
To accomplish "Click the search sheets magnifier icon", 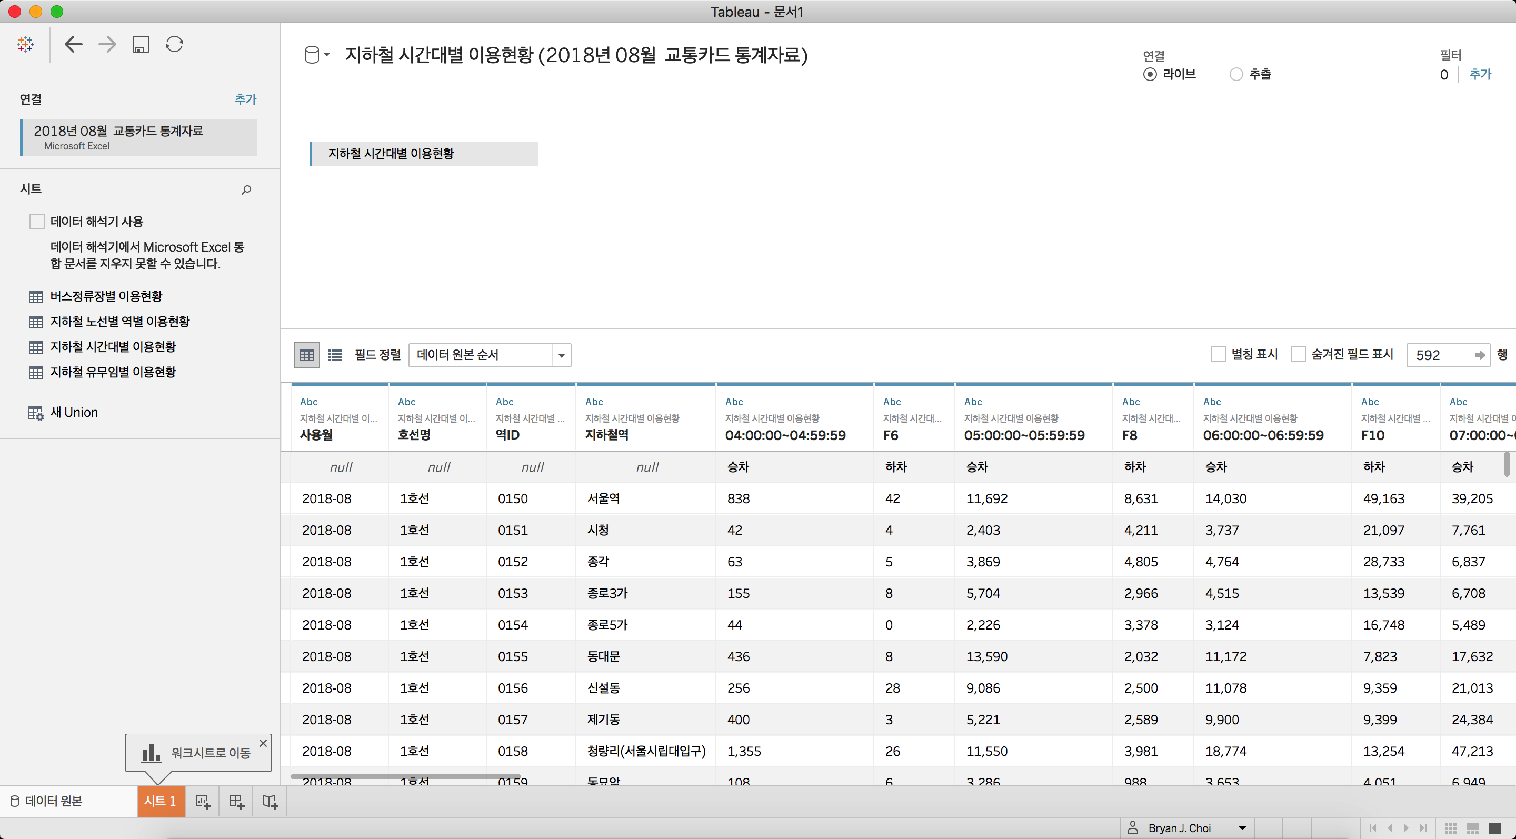I will pos(246,189).
